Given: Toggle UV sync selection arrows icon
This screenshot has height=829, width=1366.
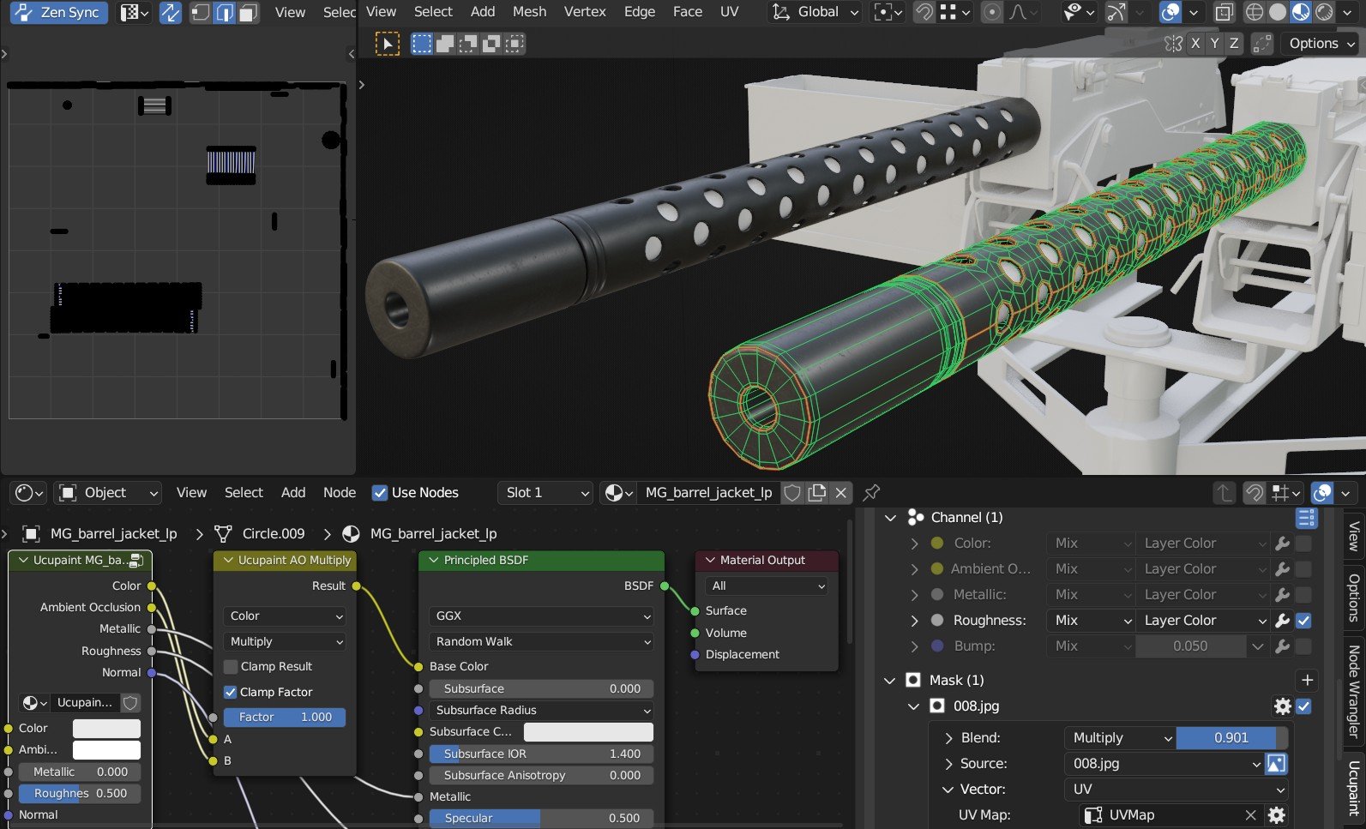Looking at the screenshot, I should (171, 13).
